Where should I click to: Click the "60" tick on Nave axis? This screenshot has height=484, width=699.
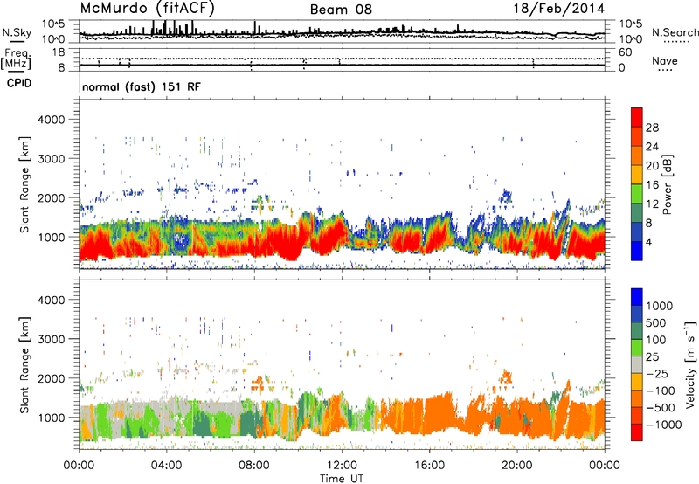coord(625,52)
